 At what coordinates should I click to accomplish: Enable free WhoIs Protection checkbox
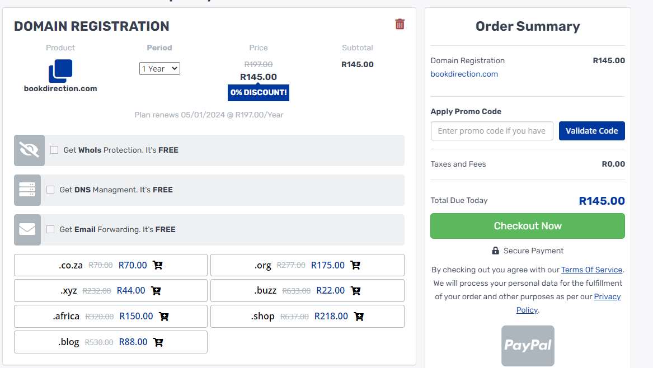[x=54, y=150]
